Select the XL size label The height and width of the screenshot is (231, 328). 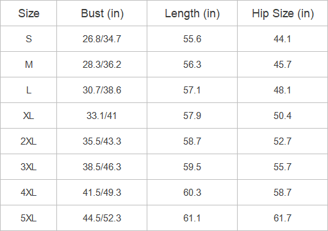coord(29,116)
